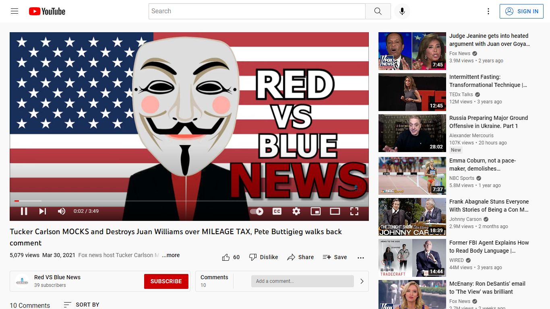The height and width of the screenshot is (309, 550).
Task: Click the 39 subscribers text
Action: pyautogui.click(x=50, y=285)
